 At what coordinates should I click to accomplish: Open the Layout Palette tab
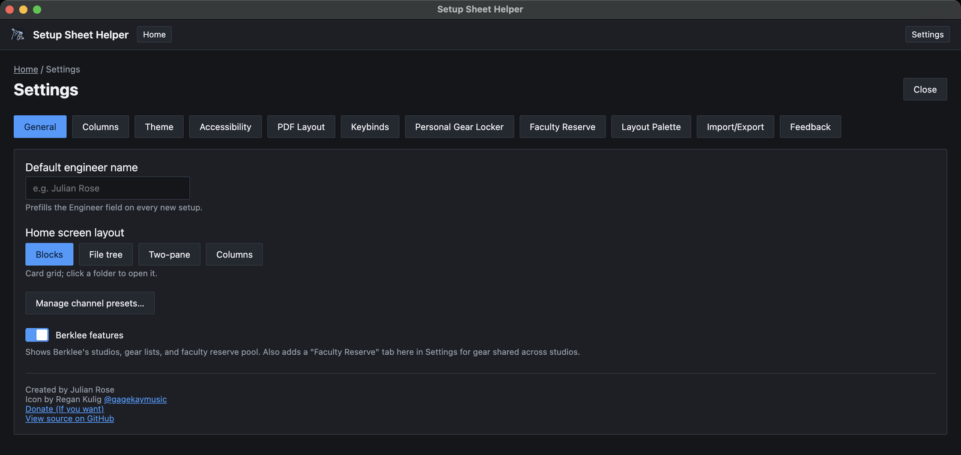pos(651,127)
